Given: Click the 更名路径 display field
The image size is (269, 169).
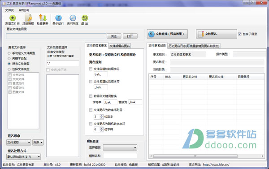Looking at the screenshot, I should (217, 62).
